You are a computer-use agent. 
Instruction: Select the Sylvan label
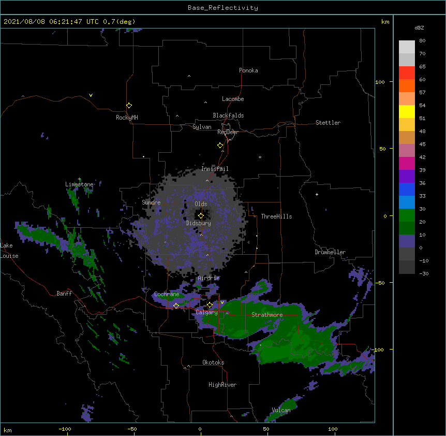click(x=202, y=127)
